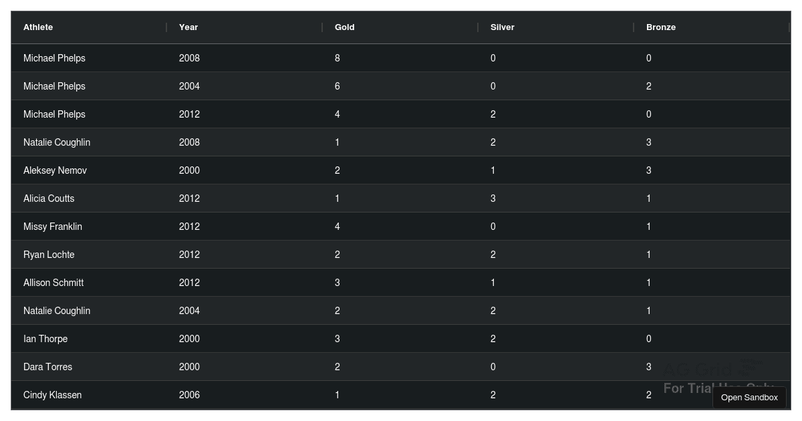Sort the table by the Gold column
802x421 pixels.
click(344, 27)
